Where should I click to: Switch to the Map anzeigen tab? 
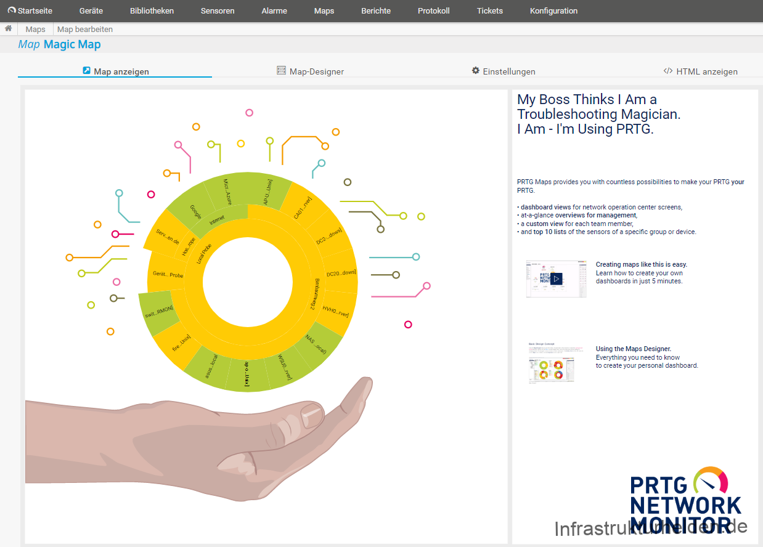pos(115,71)
